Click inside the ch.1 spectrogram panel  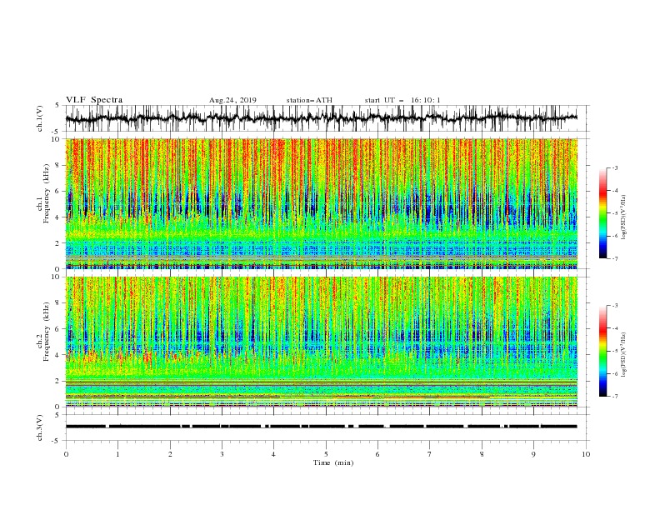(322, 203)
